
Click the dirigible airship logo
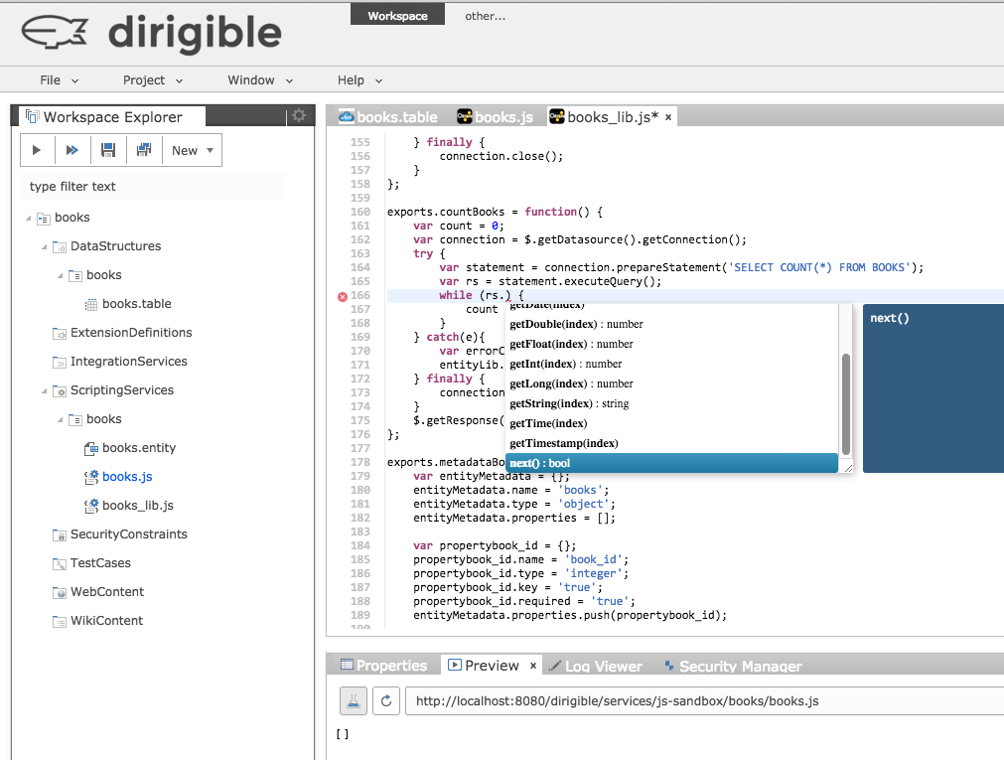click(55, 32)
